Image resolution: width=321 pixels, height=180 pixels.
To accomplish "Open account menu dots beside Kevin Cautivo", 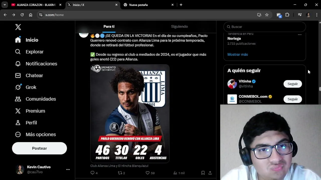I will pyautogui.click(x=68, y=169).
